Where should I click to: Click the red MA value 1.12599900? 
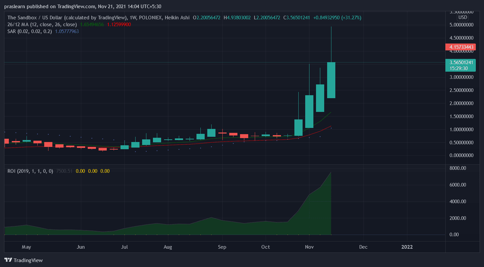[119, 25]
